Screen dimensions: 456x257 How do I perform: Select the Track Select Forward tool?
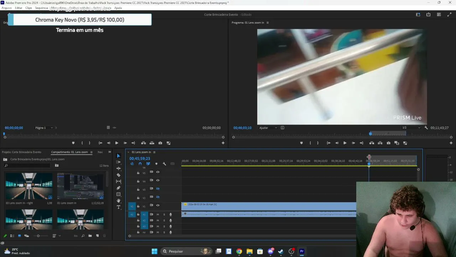119,162
